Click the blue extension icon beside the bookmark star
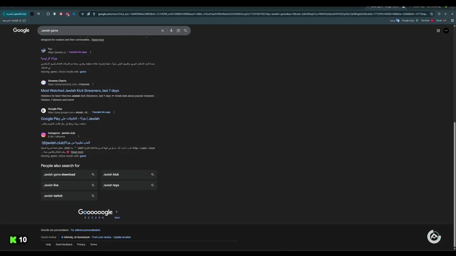 (x=74, y=14)
